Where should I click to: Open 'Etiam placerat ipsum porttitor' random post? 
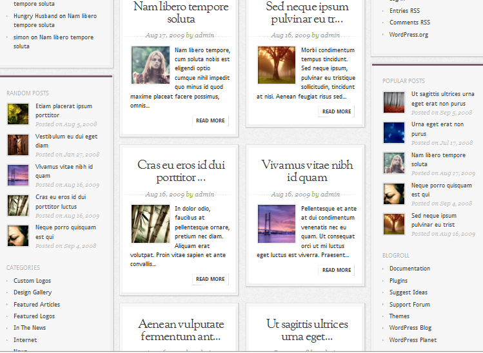point(64,111)
